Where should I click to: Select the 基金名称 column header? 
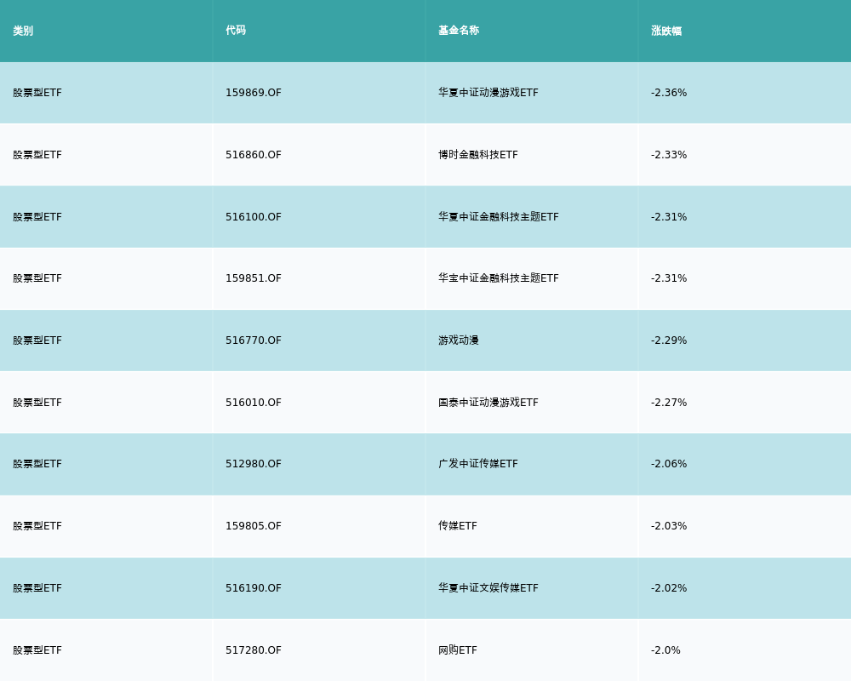[459, 31]
